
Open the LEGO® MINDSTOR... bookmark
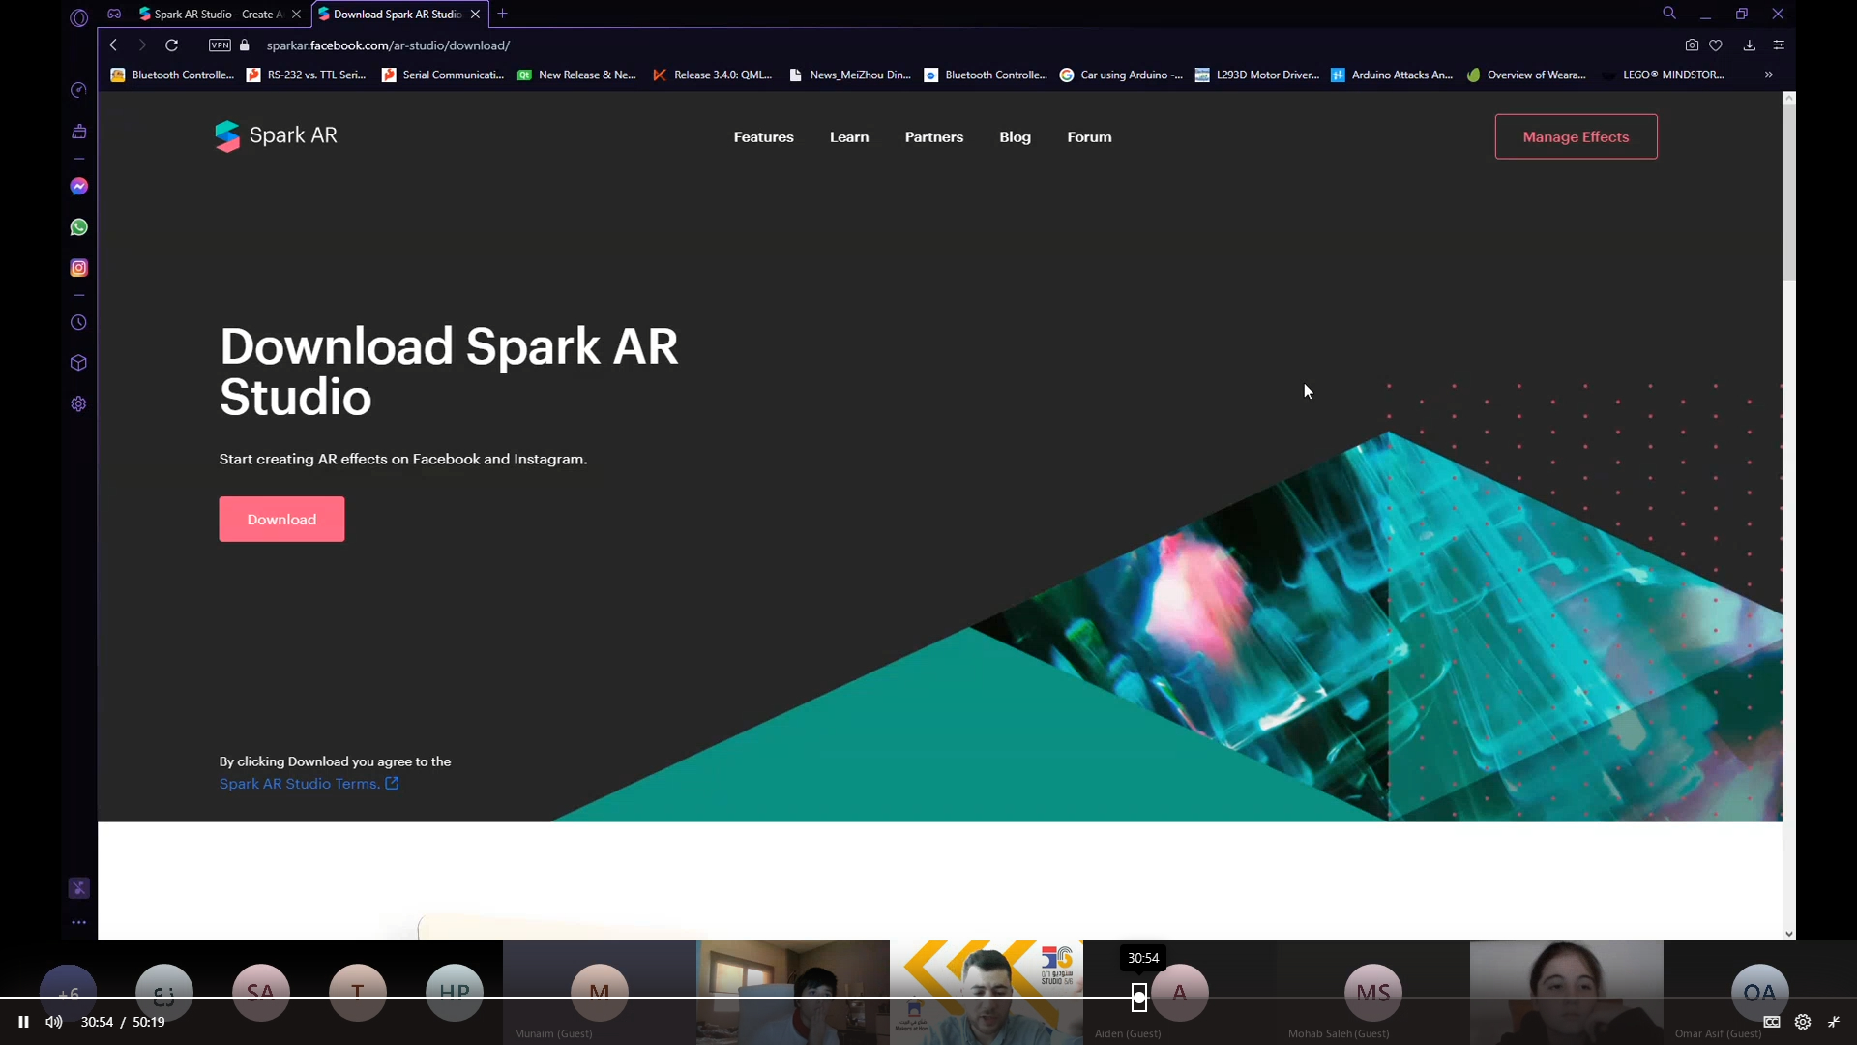[1663, 75]
